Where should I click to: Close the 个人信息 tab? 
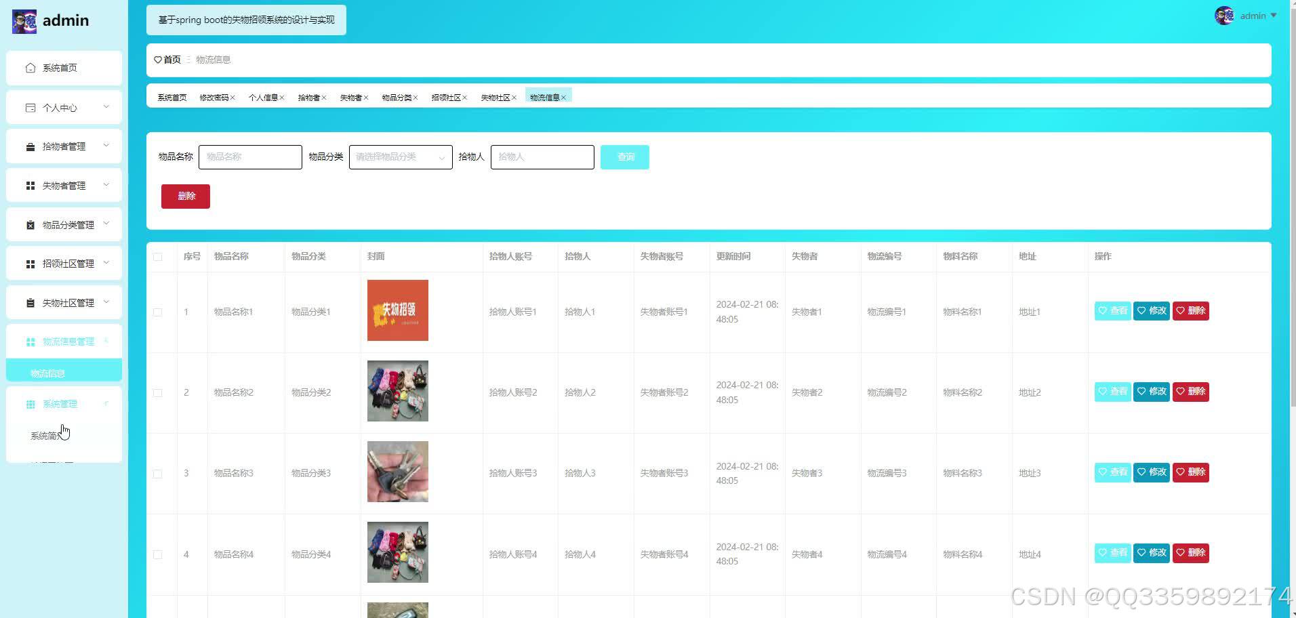click(282, 98)
